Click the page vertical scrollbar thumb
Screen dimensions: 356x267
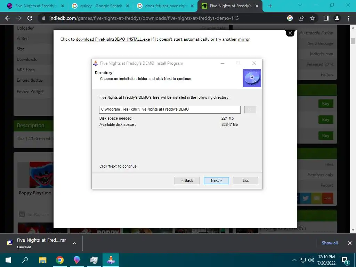coord(353,41)
